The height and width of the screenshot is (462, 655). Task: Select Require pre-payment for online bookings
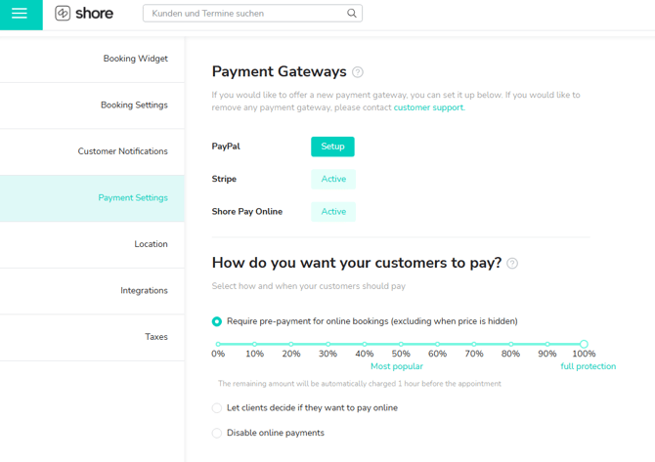[217, 321]
